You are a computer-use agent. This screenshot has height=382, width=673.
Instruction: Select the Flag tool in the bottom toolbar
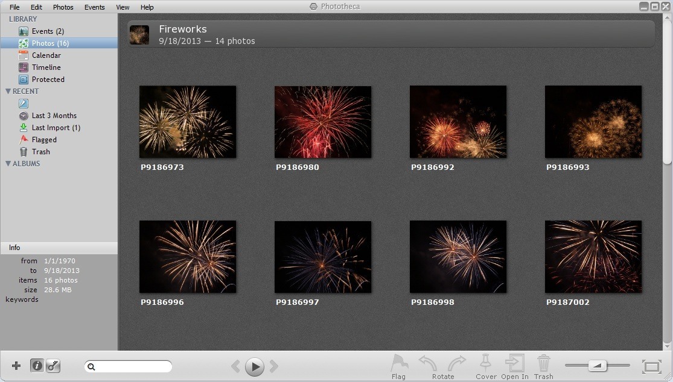398,365
